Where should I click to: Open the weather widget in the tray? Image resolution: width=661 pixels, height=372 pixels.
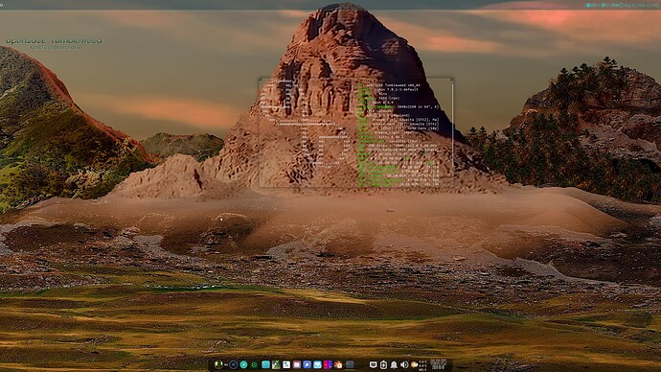click(415, 365)
